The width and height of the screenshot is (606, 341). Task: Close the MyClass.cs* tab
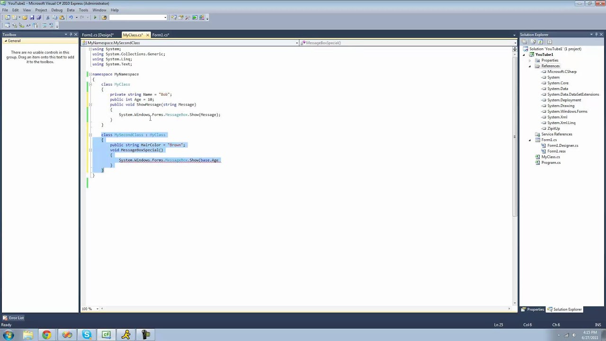[x=147, y=35]
